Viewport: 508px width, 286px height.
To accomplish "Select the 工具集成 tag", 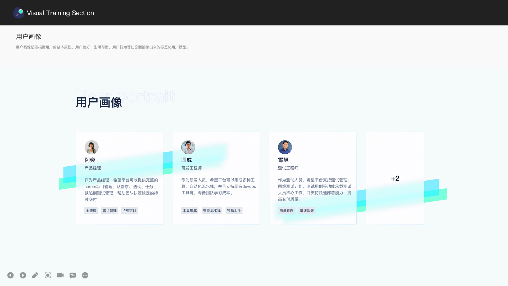I will [x=190, y=211].
